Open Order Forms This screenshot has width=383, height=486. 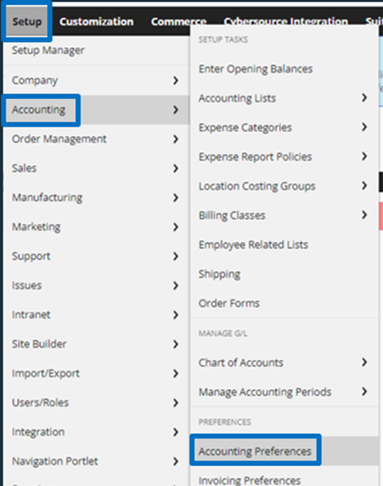229,303
